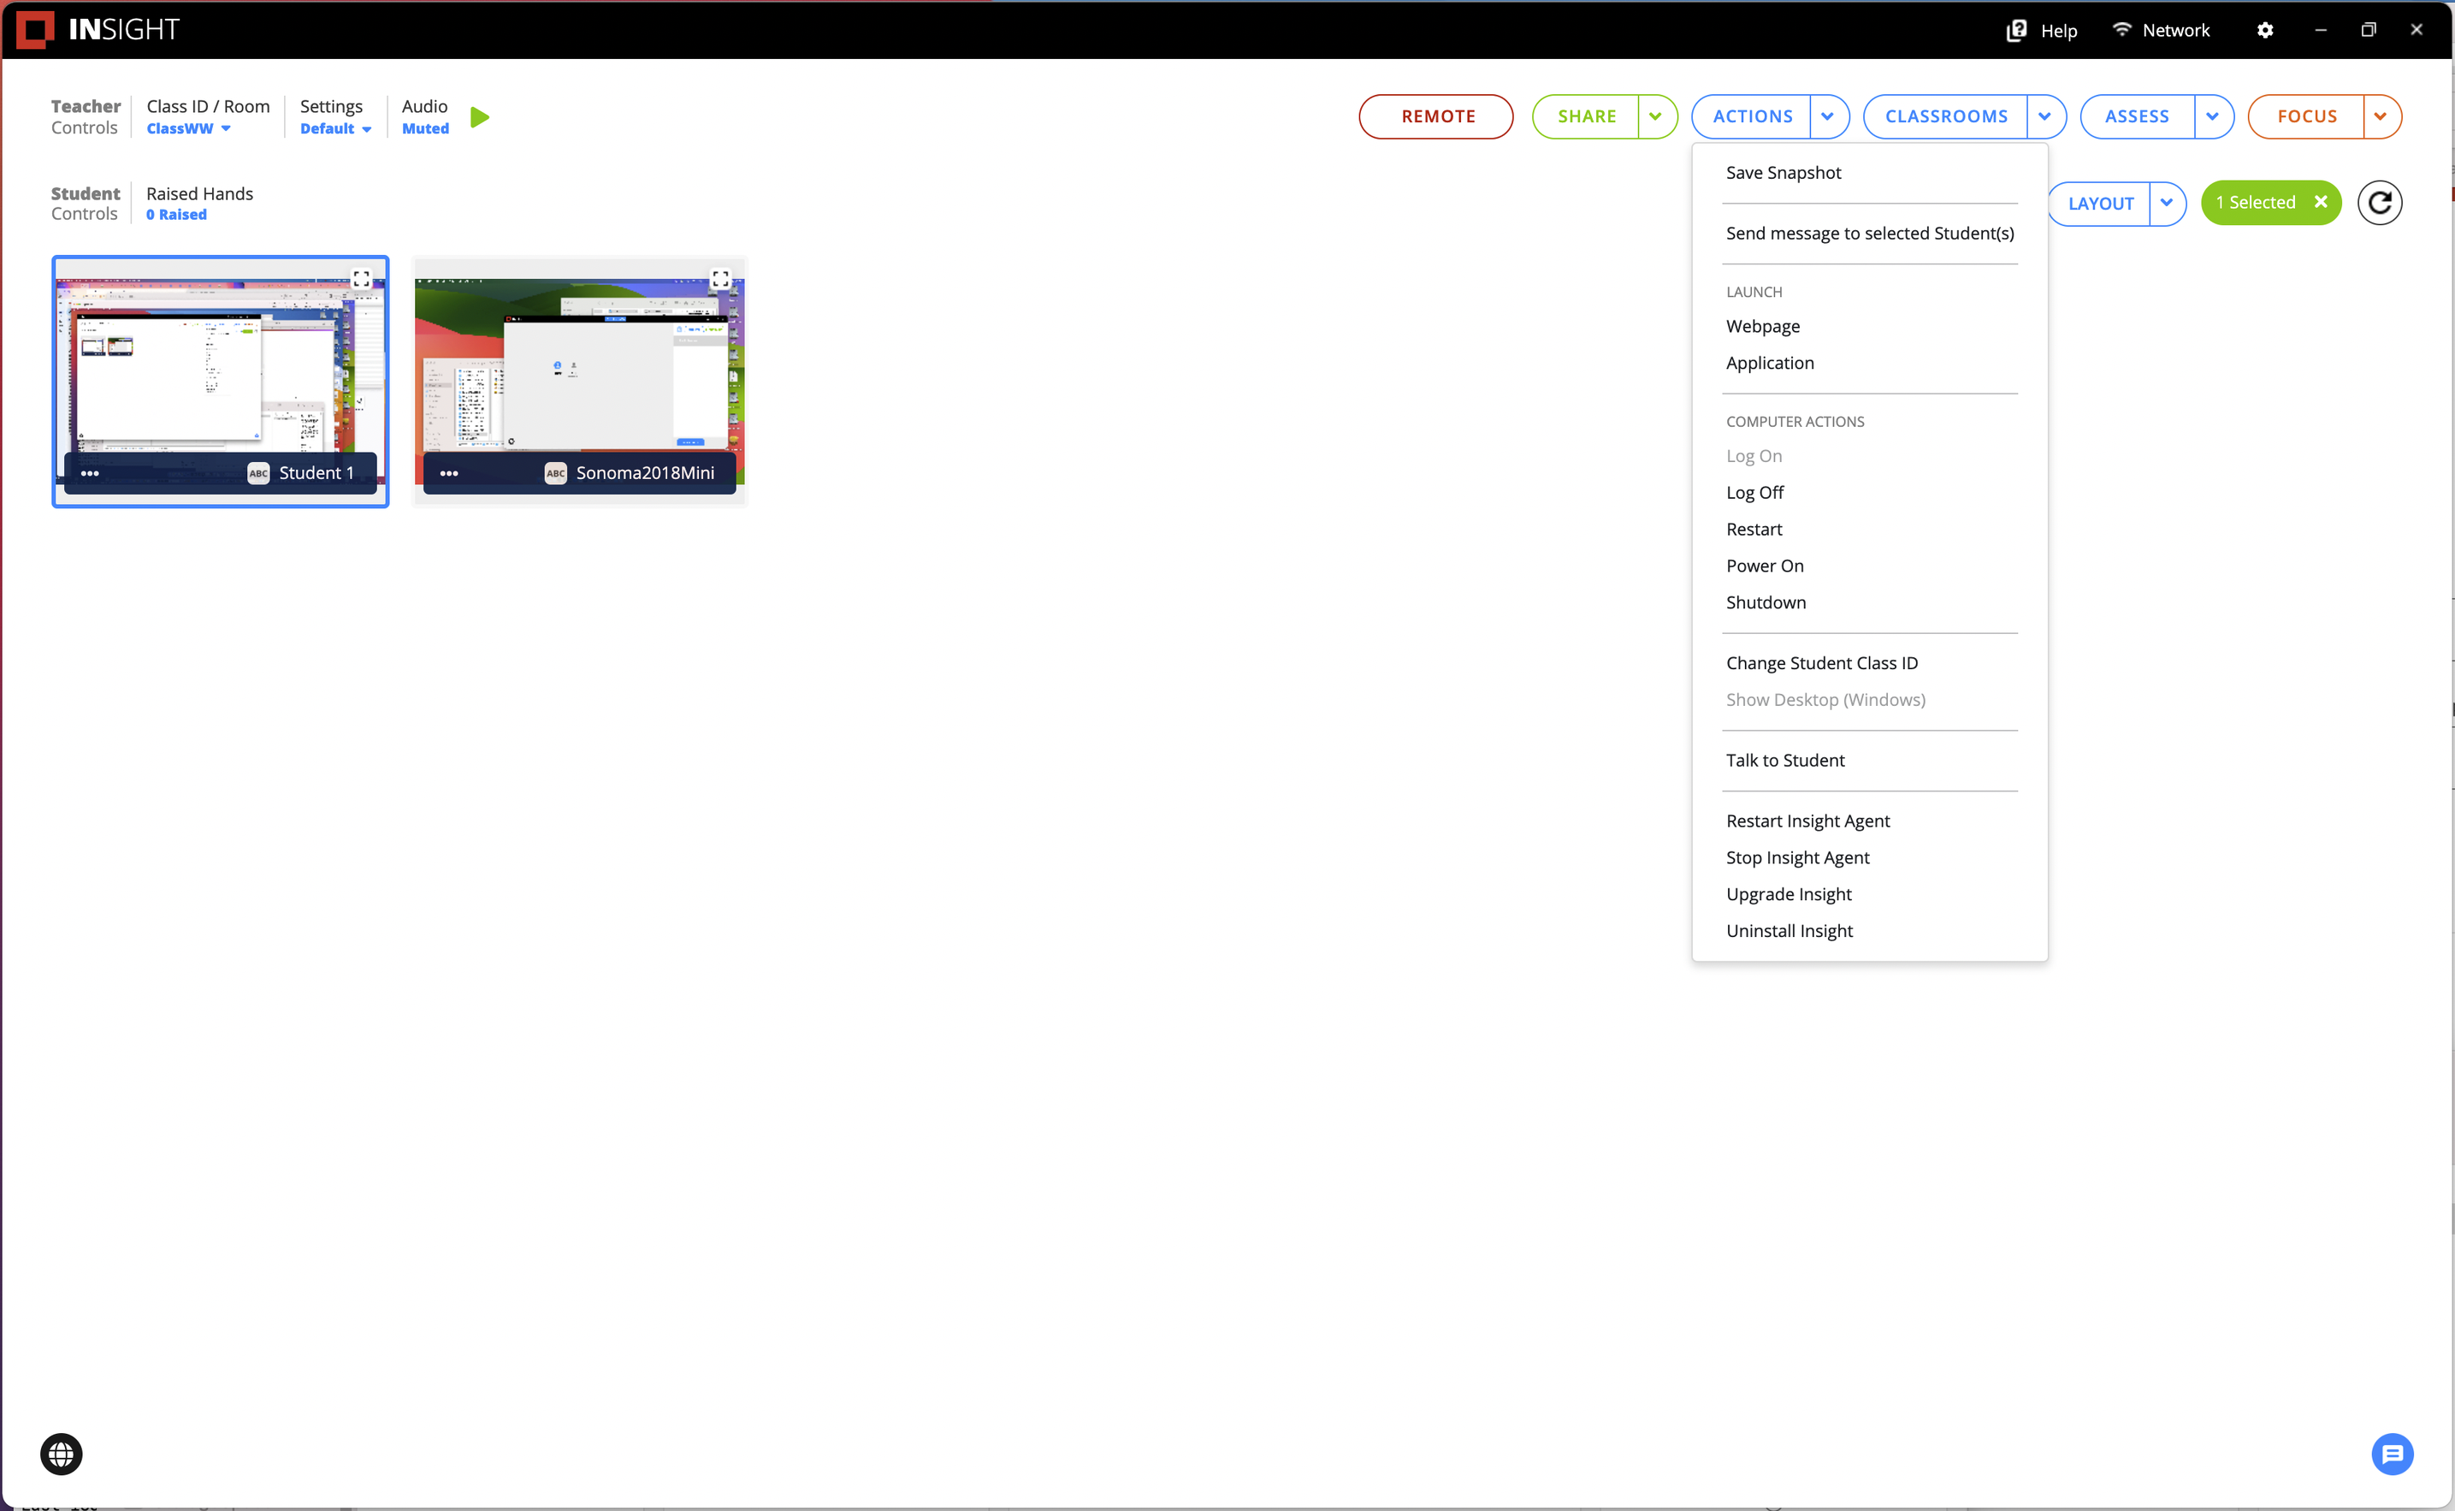This screenshot has height=1511, width=2455.
Task: Click the LAYOUT button
Action: [2099, 203]
